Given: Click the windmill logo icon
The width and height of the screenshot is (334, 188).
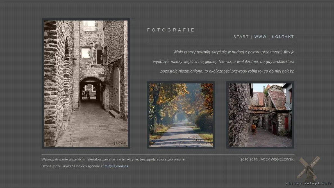Looking at the screenshot, I should point(309,168).
